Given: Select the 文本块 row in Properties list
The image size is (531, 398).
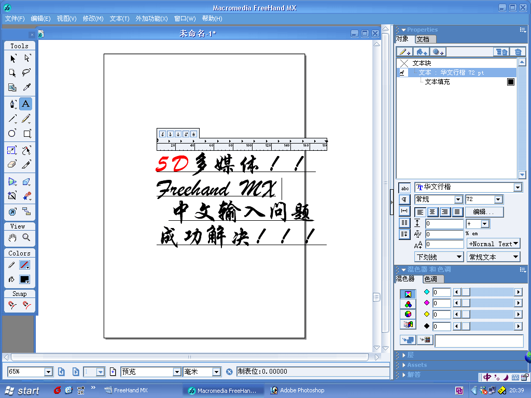Looking at the screenshot, I should (x=456, y=63).
